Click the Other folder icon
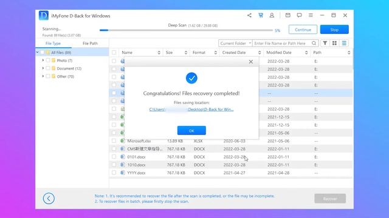This screenshot has height=218, width=389. tap(53, 76)
